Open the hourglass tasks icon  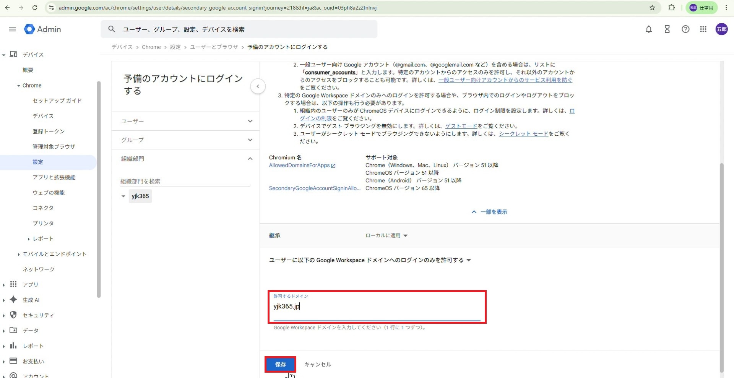[x=667, y=29]
